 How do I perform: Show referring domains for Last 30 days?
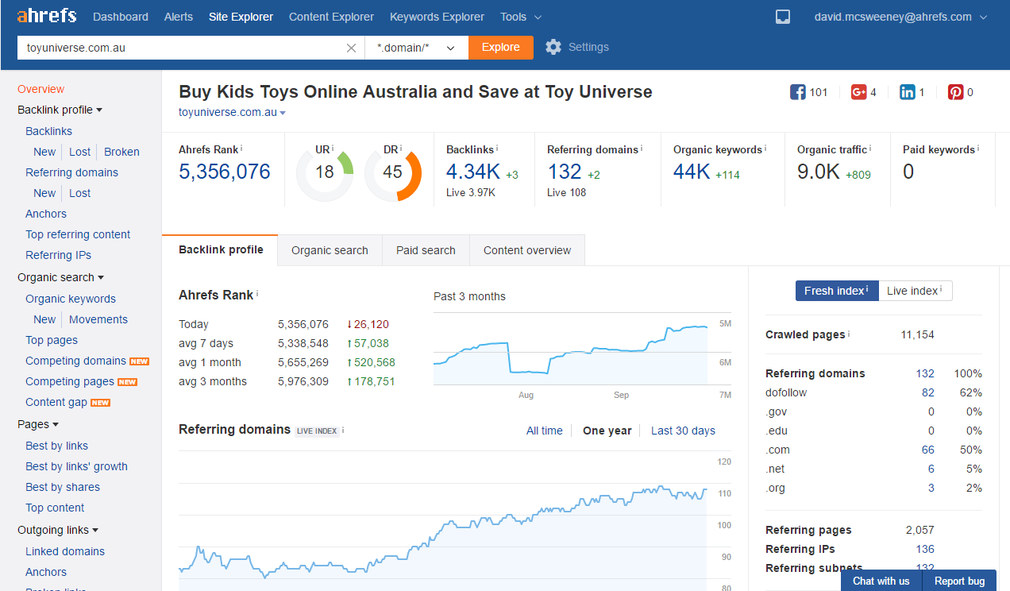point(683,431)
